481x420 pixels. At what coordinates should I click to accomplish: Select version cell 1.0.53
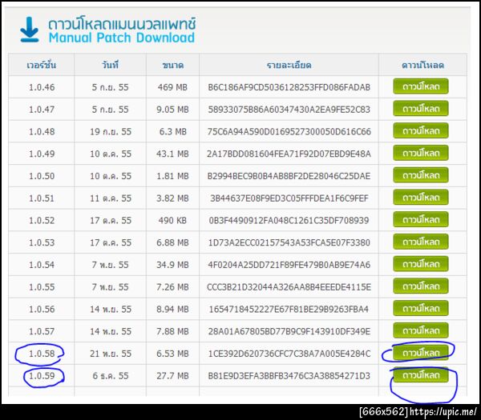[42, 242]
